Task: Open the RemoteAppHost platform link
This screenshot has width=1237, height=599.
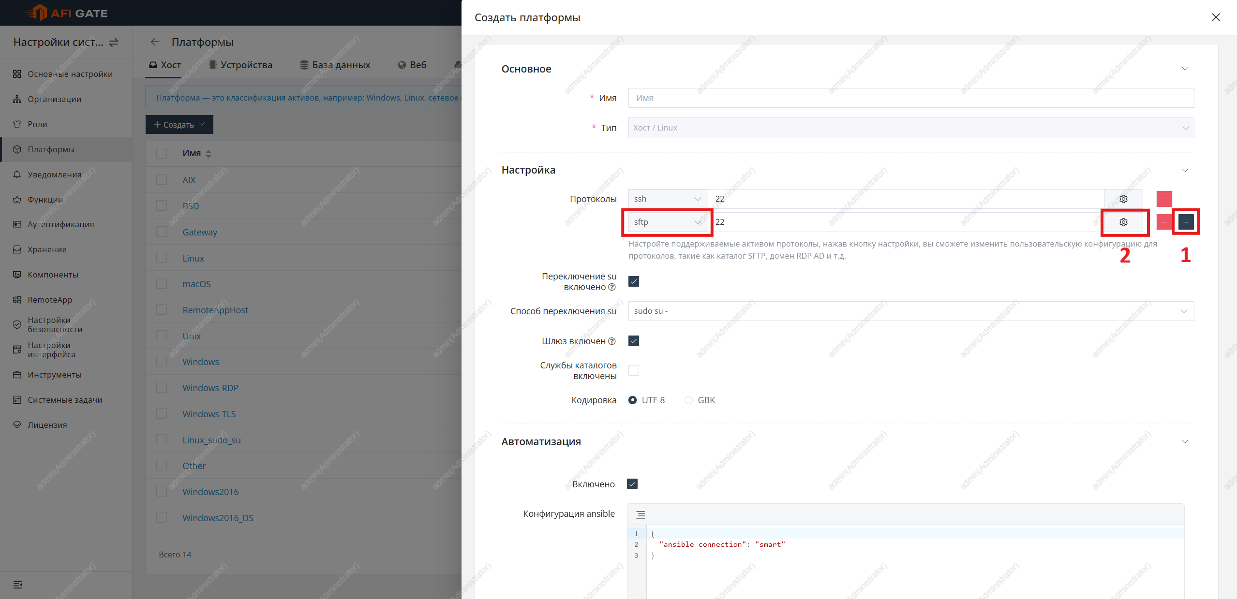Action: [x=215, y=310]
